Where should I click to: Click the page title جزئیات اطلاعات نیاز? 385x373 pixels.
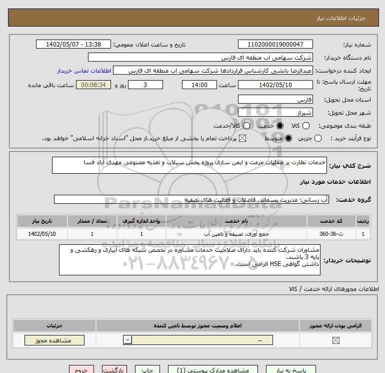click(340, 18)
